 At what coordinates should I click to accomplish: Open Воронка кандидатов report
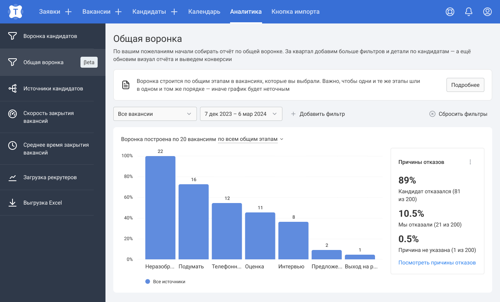(53, 36)
